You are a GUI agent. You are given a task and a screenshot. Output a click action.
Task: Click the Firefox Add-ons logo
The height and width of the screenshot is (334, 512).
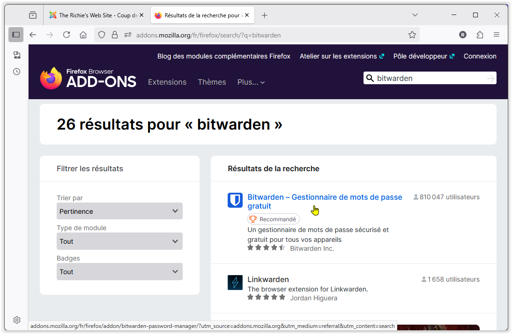88,78
